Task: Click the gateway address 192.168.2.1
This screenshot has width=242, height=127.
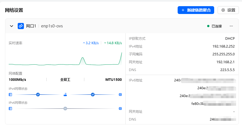Action: [225, 62]
